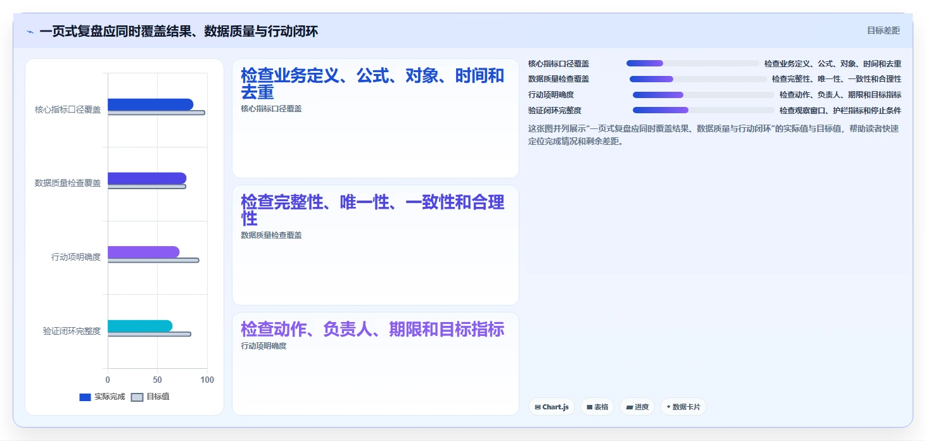Open the card headed 检查业务定义、公式、对象、时间和去重
The width and height of the screenshot is (926, 441).
tap(376, 118)
